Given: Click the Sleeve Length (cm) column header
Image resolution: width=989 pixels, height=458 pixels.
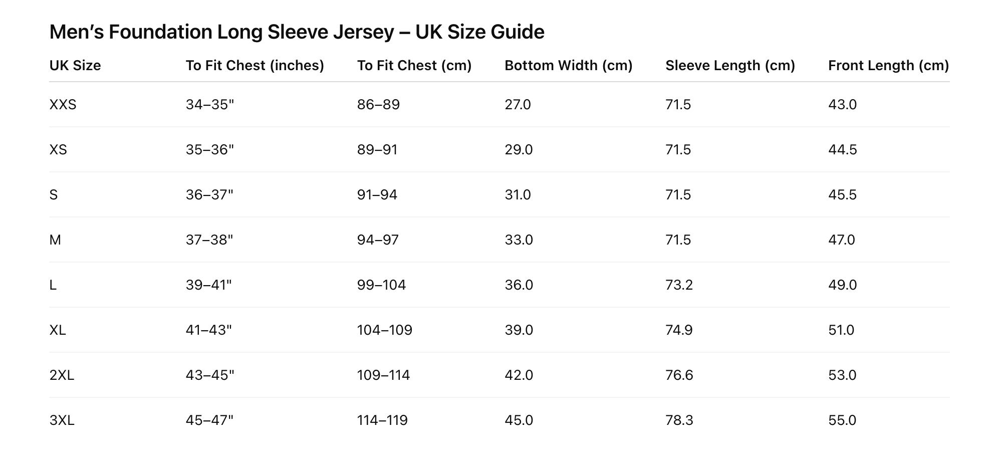Looking at the screenshot, I should point(730,66).
